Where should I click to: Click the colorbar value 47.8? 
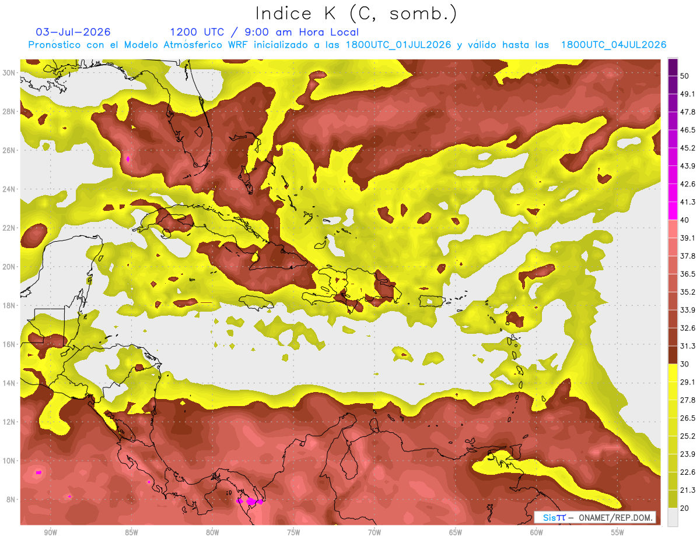click(x=688, y=112)
